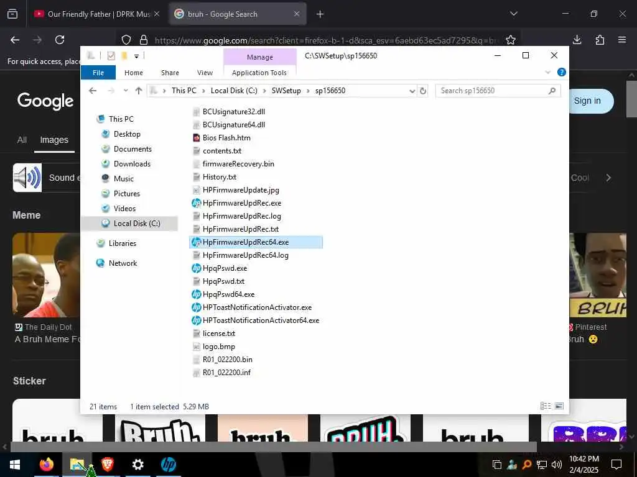Click the Properties quick access toolbar icon

(x=111, y=55)
